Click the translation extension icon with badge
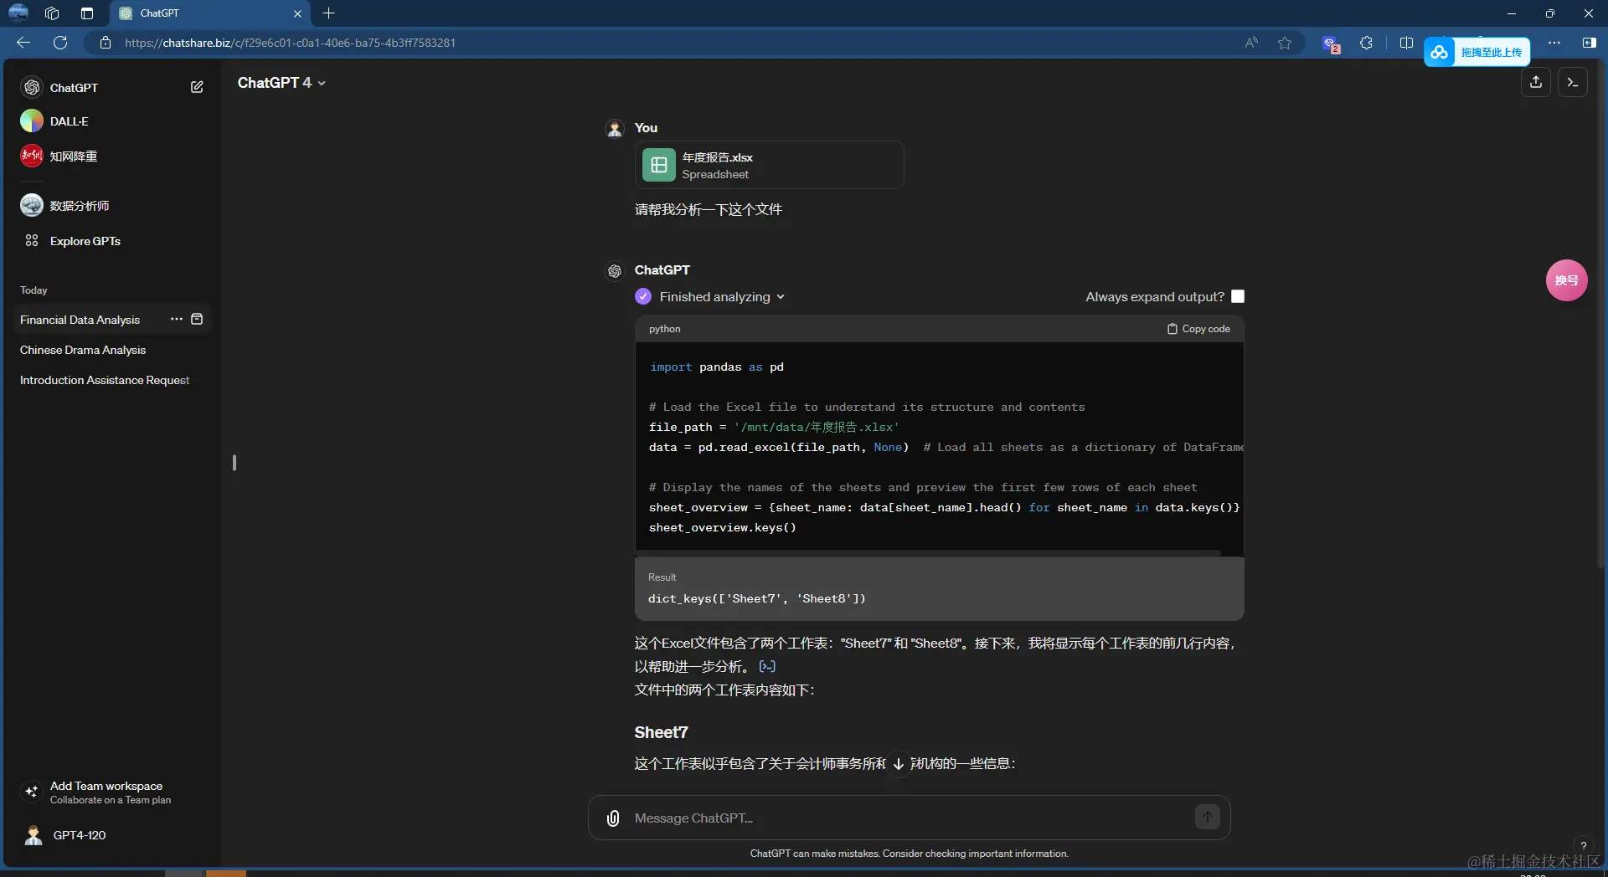Image resolution: width=1608 pixels, height=877 pixels. pyautogui.click(x=1331, y=44)
